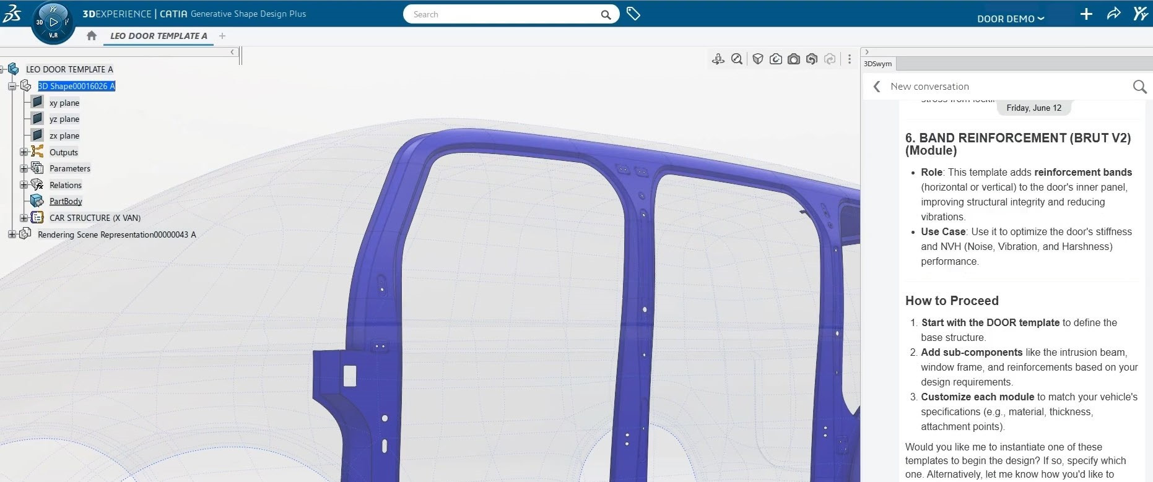Click the tag icon next to the search field
The height and width of the screenshot is (482, 1153).
click(x=633, y=14)
